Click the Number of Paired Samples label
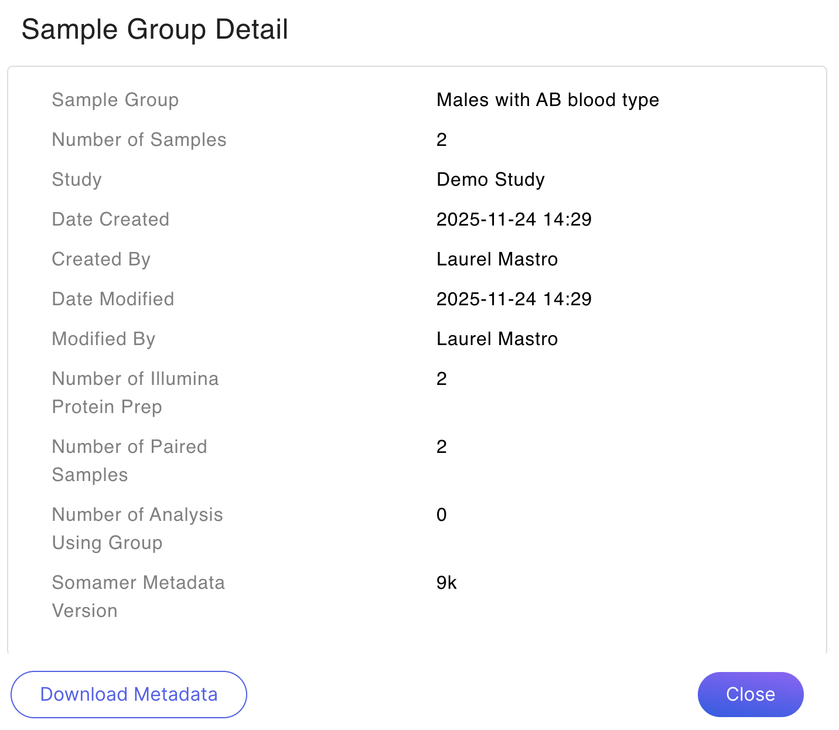839x730 pixels. click(129, 460)
